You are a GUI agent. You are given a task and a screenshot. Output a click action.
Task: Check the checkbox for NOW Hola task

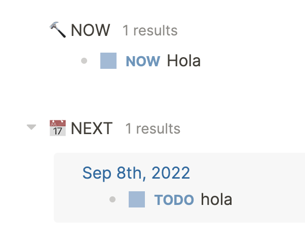tap(108, 61)
